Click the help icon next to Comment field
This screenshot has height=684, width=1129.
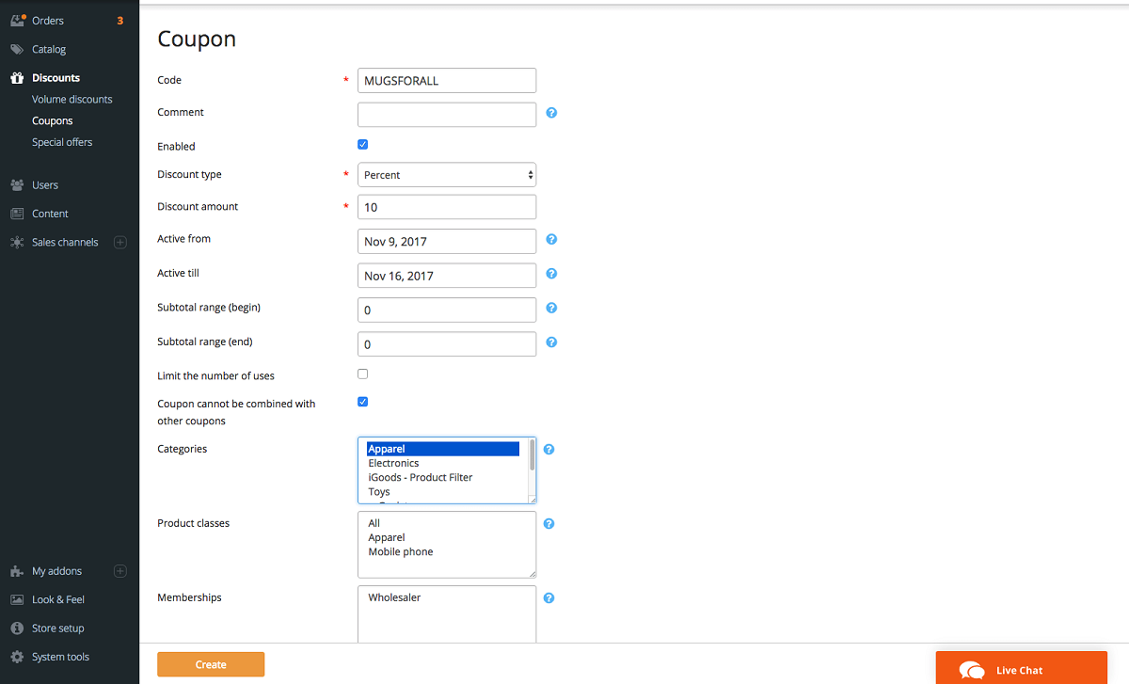[551, 113]
